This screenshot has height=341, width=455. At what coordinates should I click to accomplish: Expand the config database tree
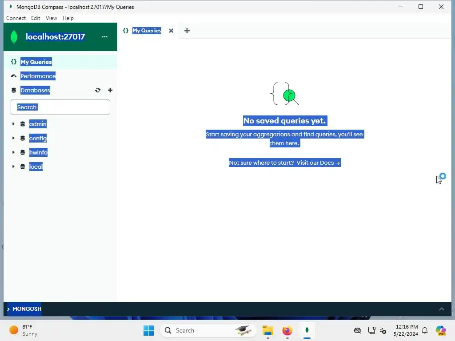point(13,139)
